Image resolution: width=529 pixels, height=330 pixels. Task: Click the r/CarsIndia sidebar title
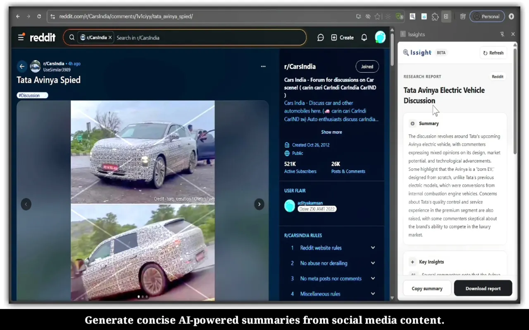pyautogui.click(x=300, y=66)
